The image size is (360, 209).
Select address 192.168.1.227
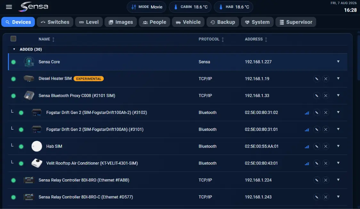[x=258, y=62]
